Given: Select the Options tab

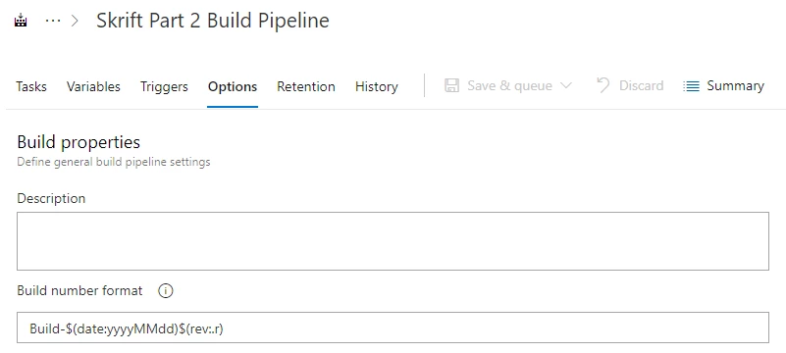Looking at the screenshot, I should point(233,86).
